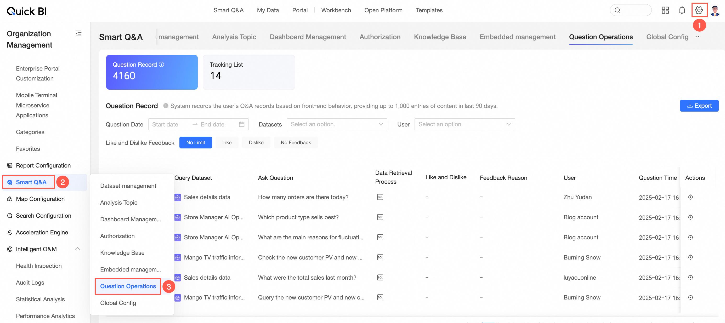The width and height of the screenshot is (725, 323).
Task: Click the ellipsis icon after Global Config tab
Action: [x=697, y=37]
